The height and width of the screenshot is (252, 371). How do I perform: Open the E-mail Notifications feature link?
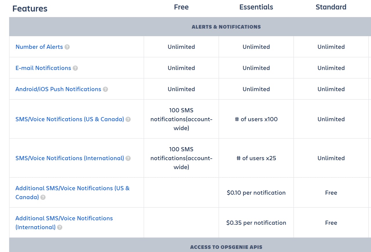tap(43, 68)
